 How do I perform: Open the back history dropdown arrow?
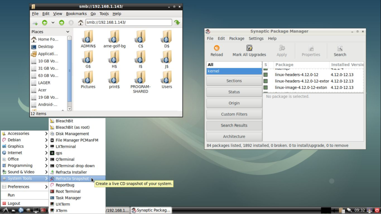coord(53,22)
